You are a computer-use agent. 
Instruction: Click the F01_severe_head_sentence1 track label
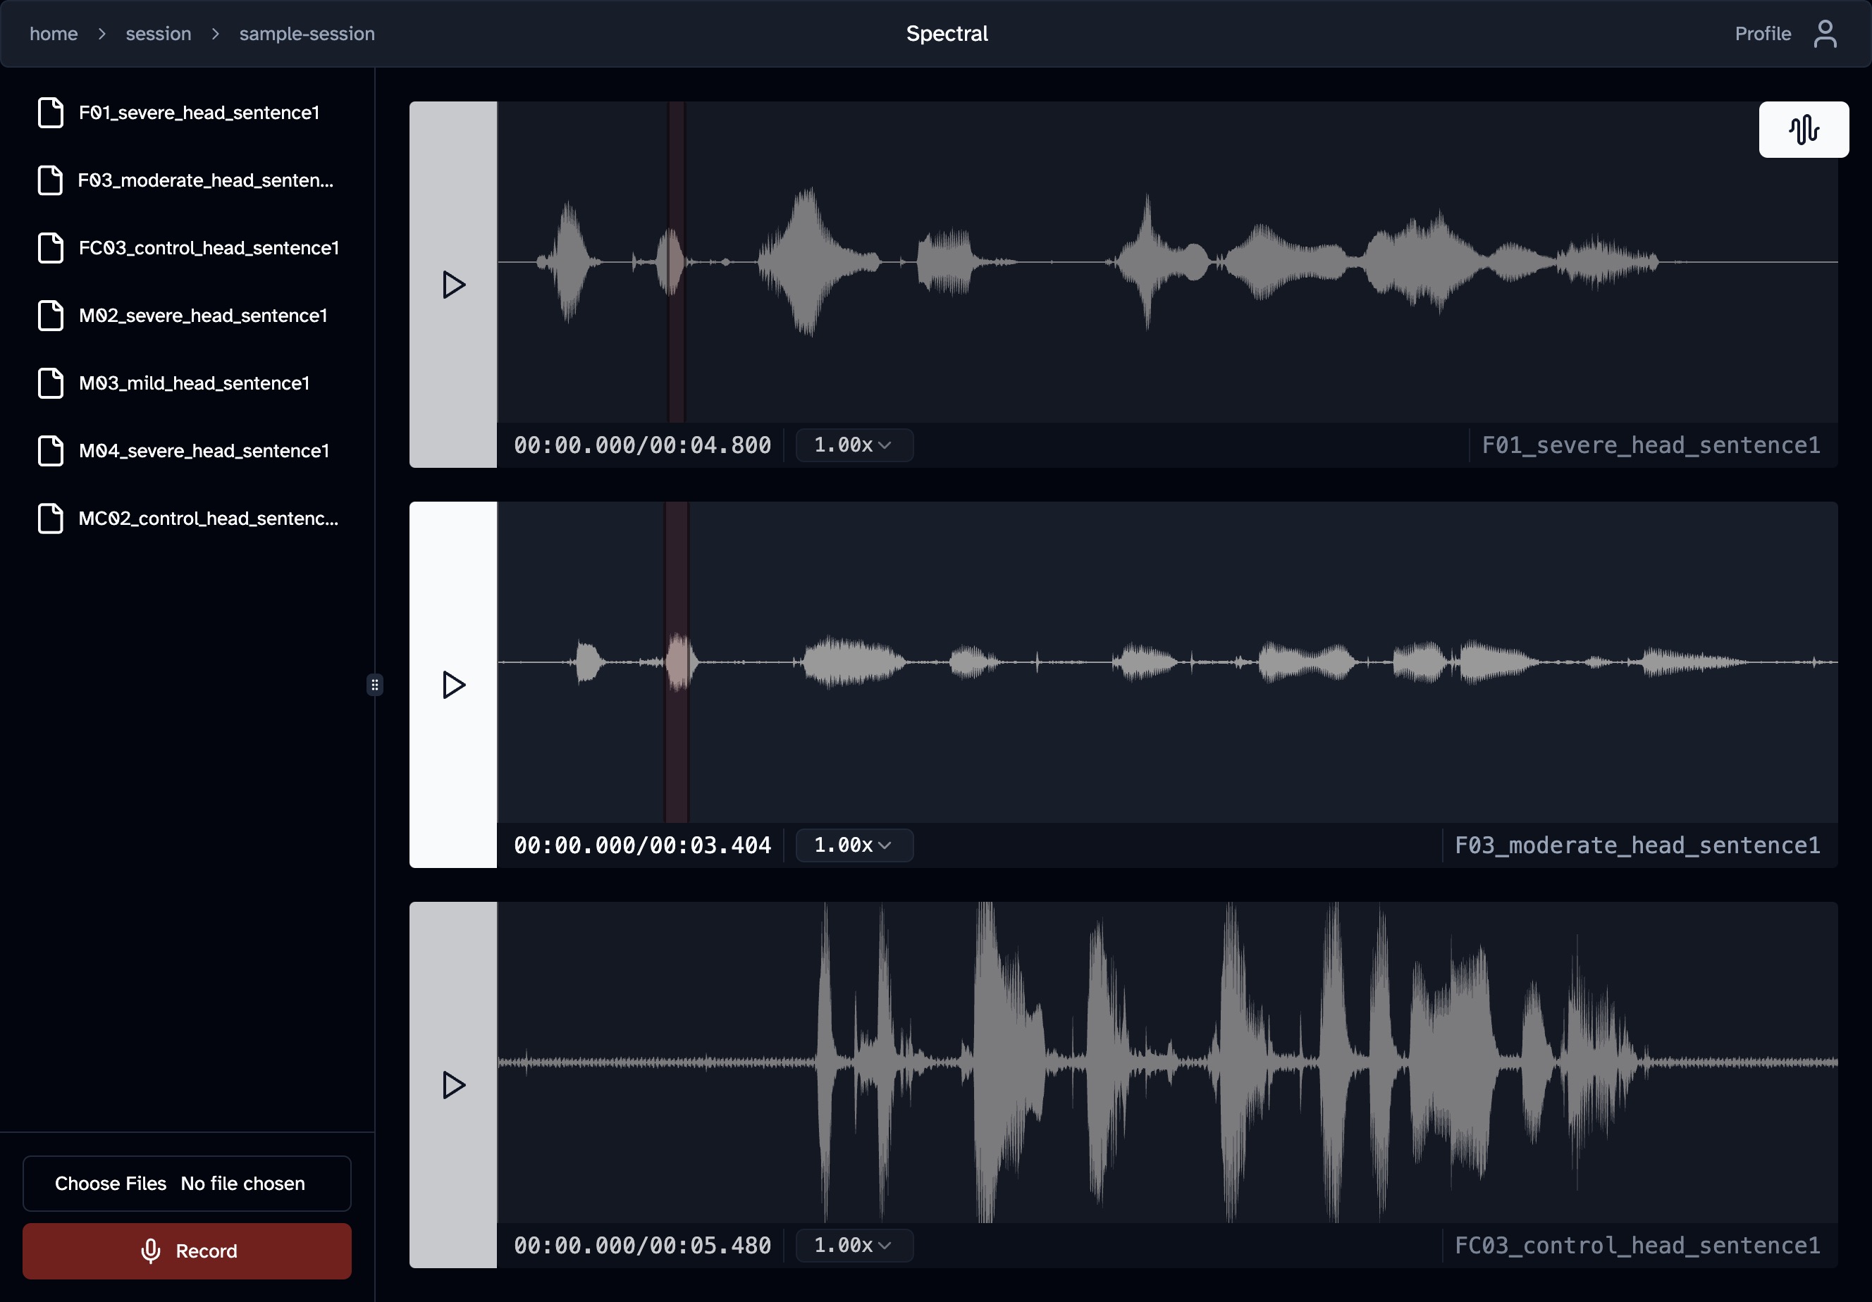tap(1650, 445)
